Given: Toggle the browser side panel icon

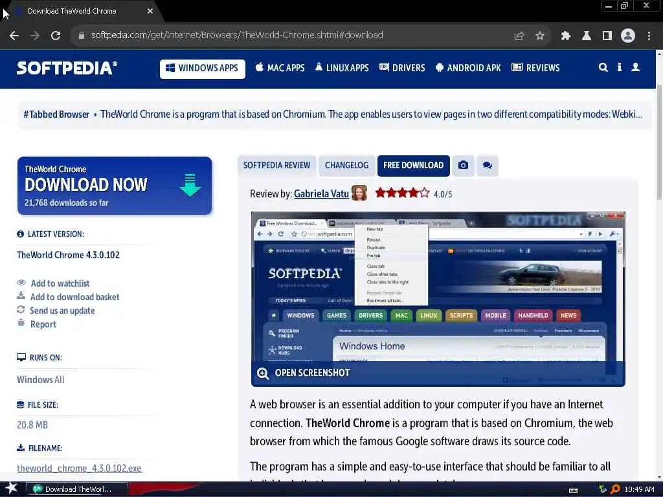Looking at the screenshot, I should pyautogui.click(x=607, y=36).
